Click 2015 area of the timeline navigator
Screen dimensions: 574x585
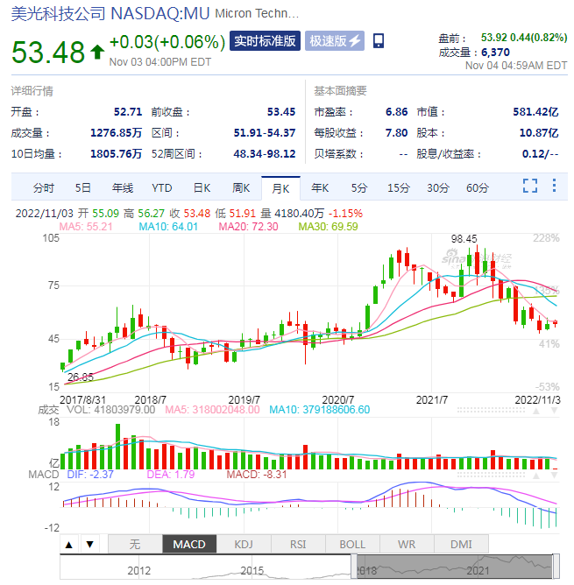tap(252, 571)
